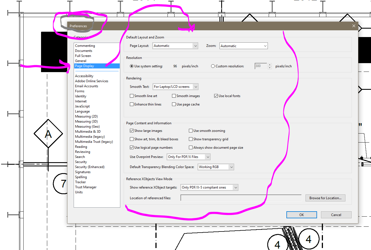Viewport: 371px width, 250px height.
Task: Click the Browse for Location button
Action: tap(325, 198)
